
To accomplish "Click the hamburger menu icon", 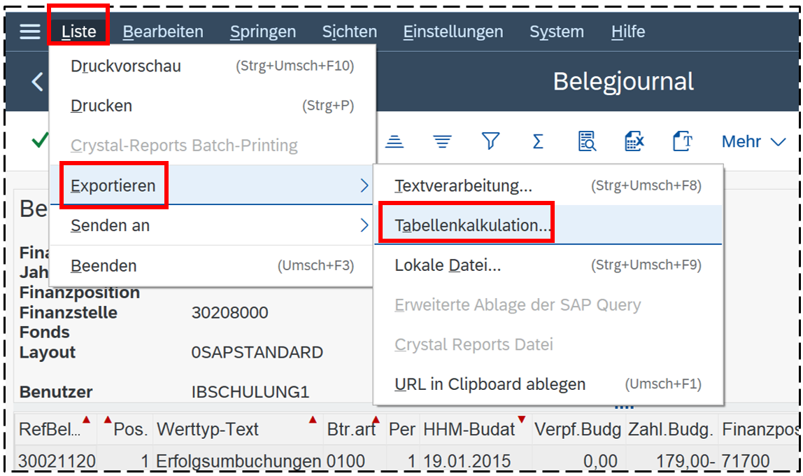I will pyautogui.click(x=29, y=31).
